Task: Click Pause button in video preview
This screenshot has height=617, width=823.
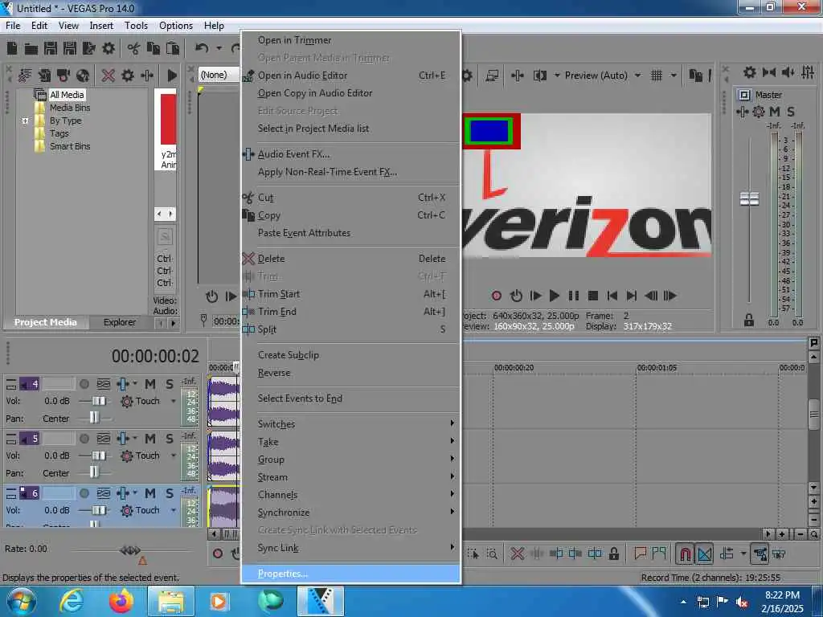Action: (x=573, y=296)
